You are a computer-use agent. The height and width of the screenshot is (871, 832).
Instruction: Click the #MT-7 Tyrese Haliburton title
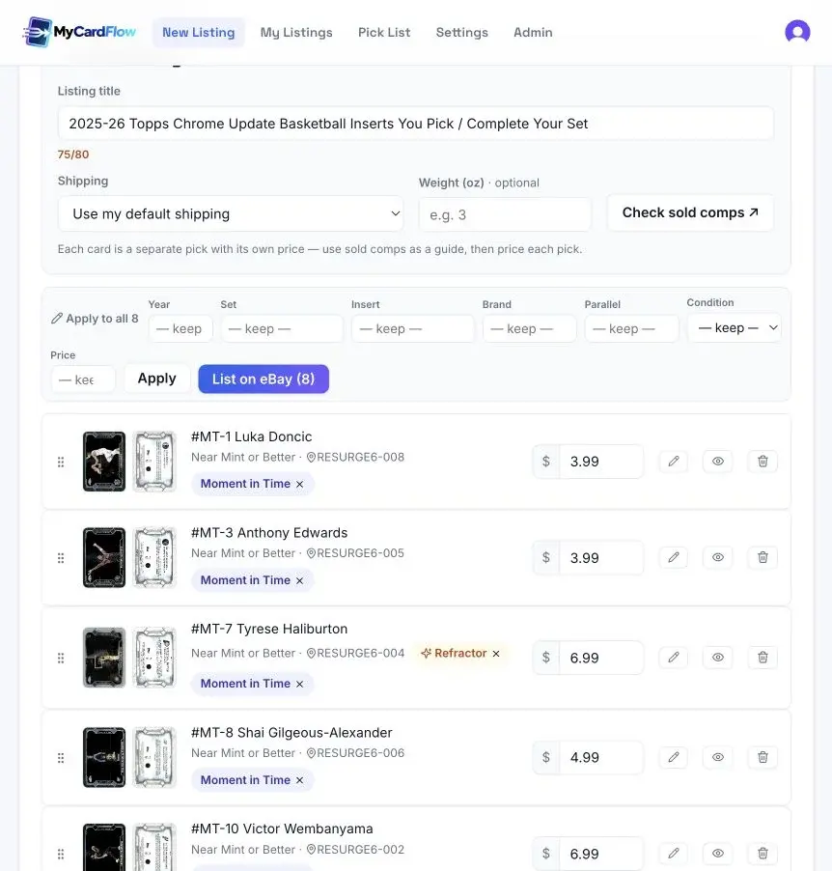[x=269, y=629]
